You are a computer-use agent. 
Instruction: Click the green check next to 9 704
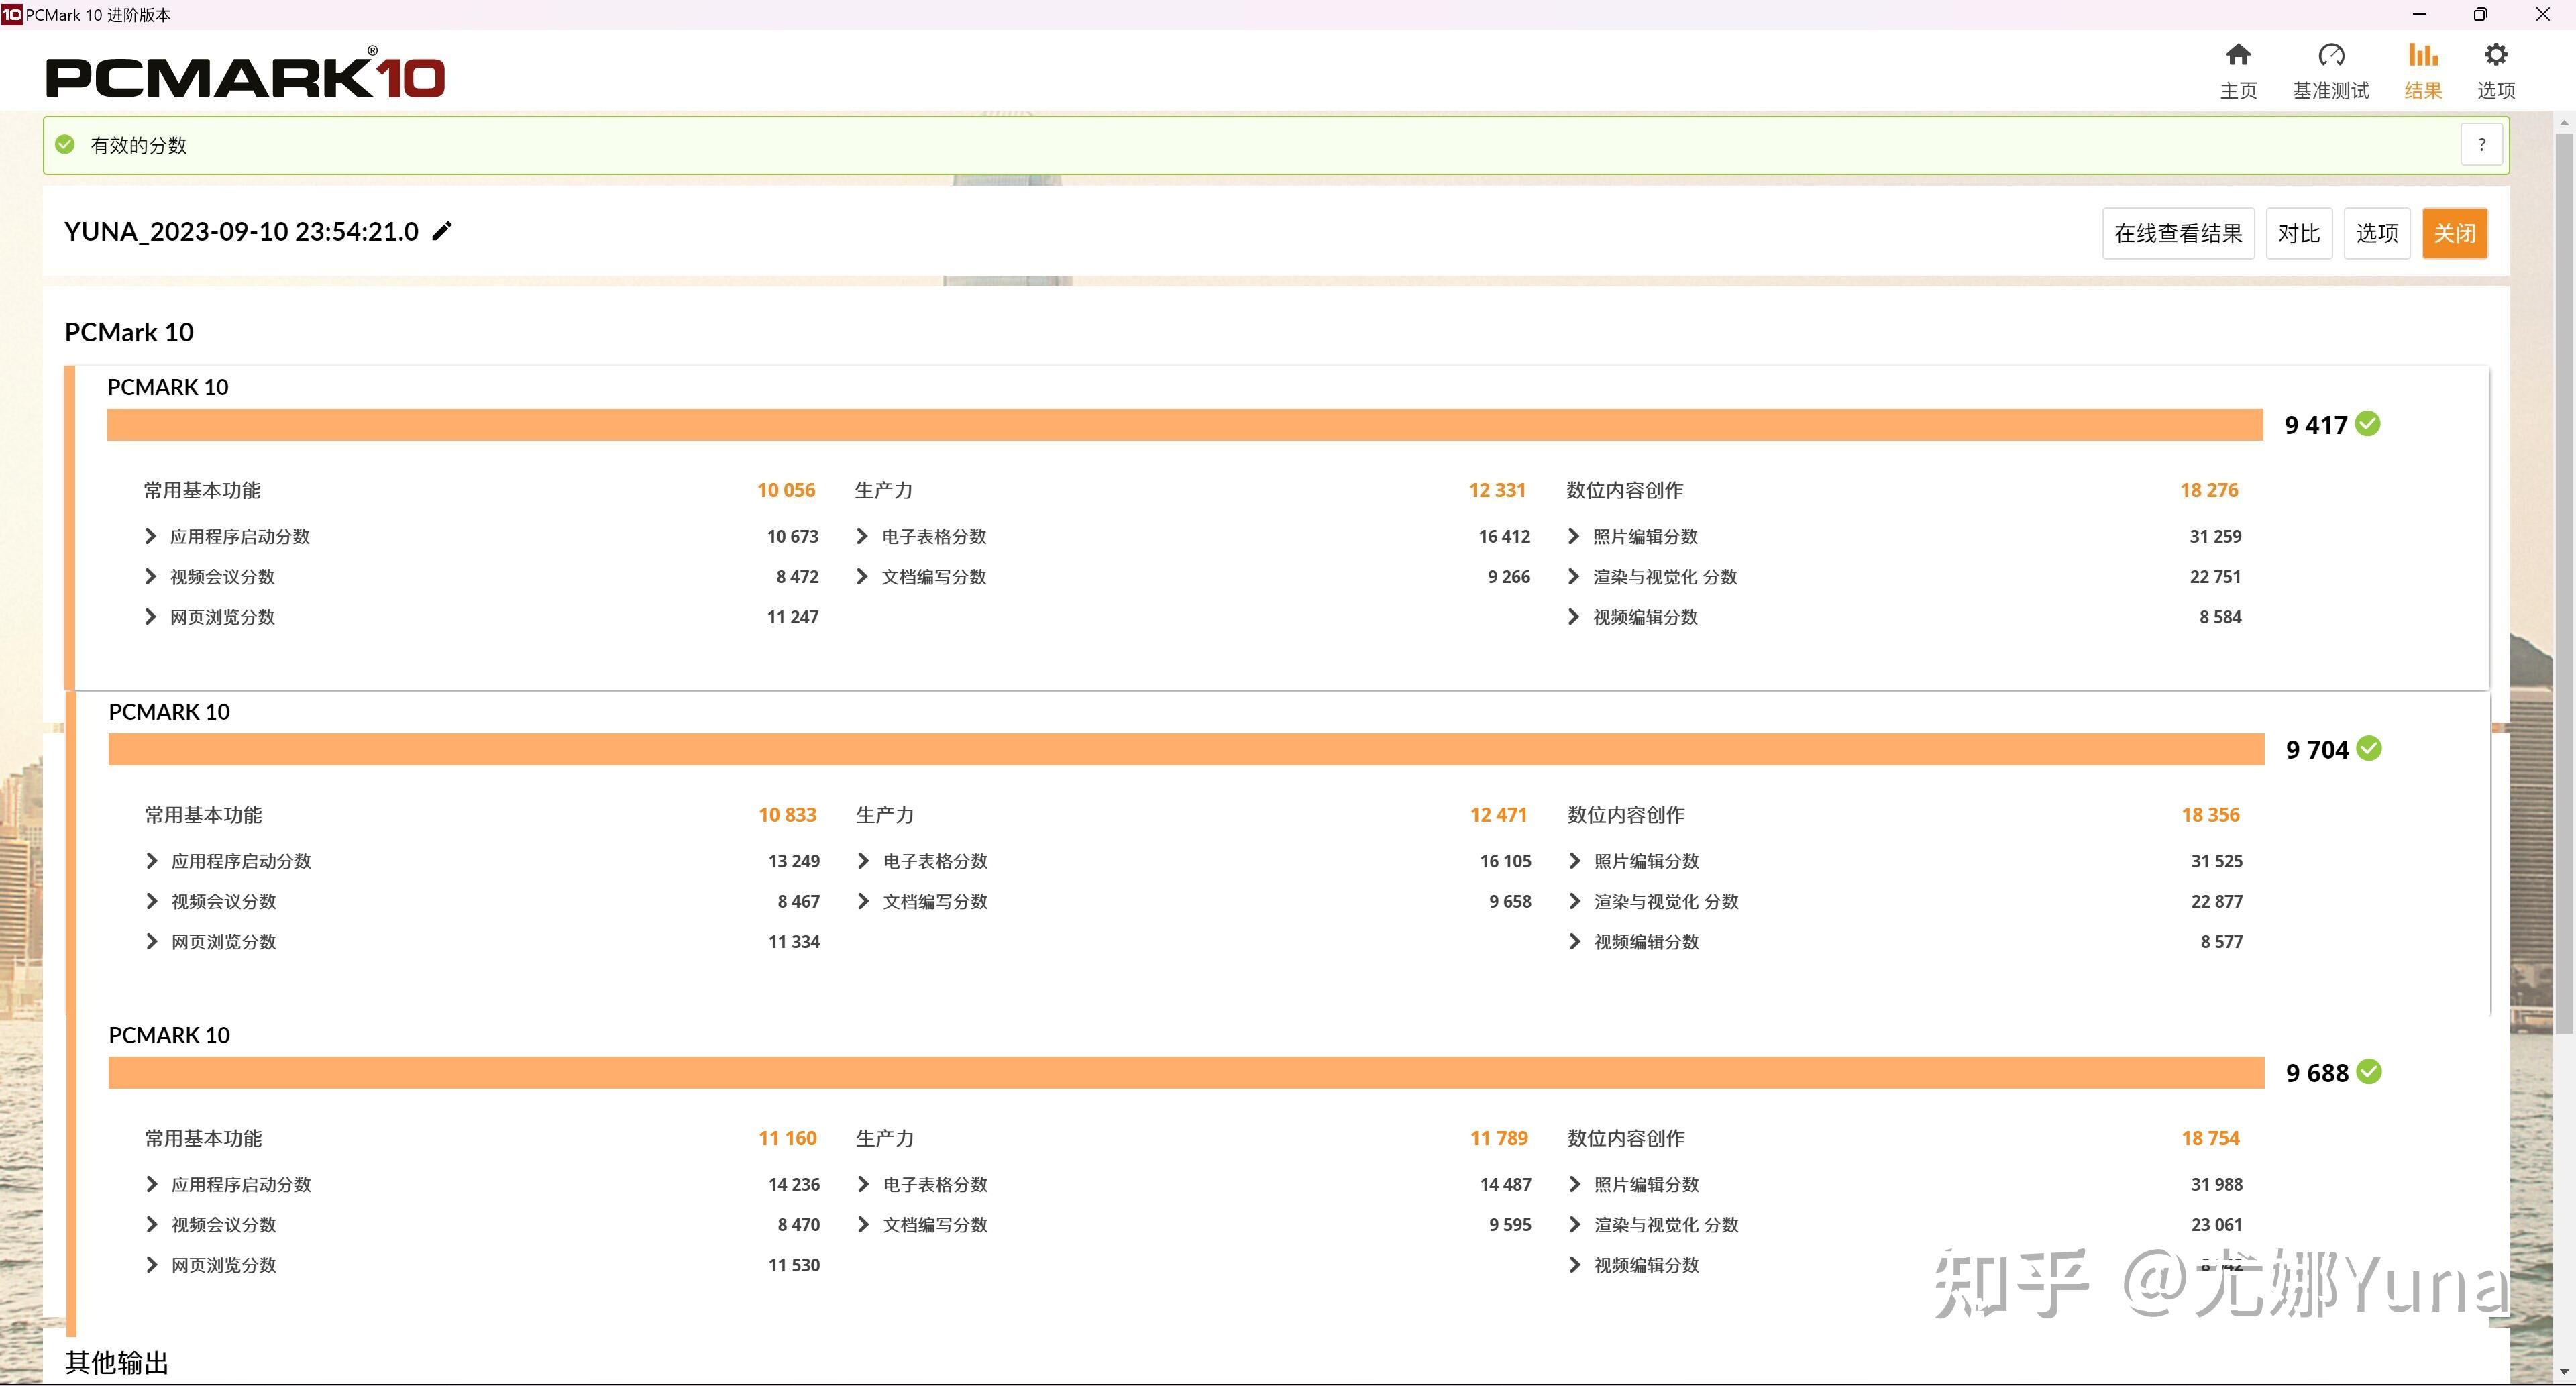coord(2368,749)
